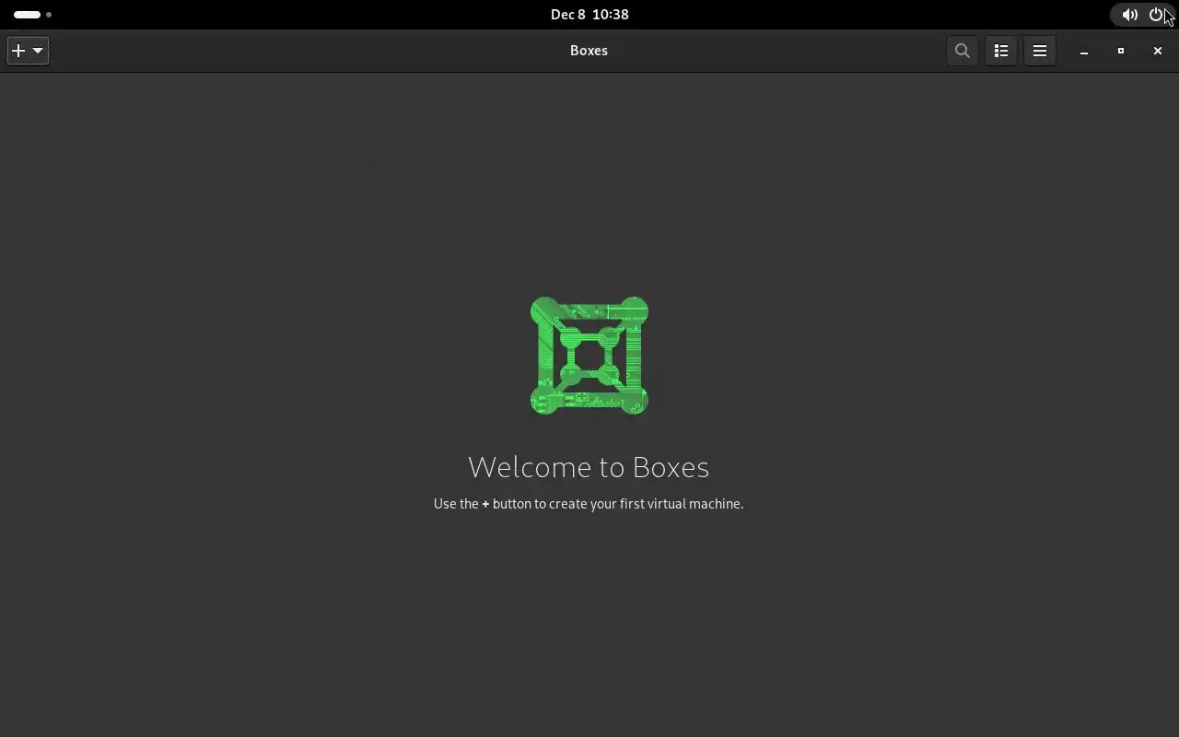
Task: Click the 'Welcome to Boxes' heading
Action: click(589, 467)
